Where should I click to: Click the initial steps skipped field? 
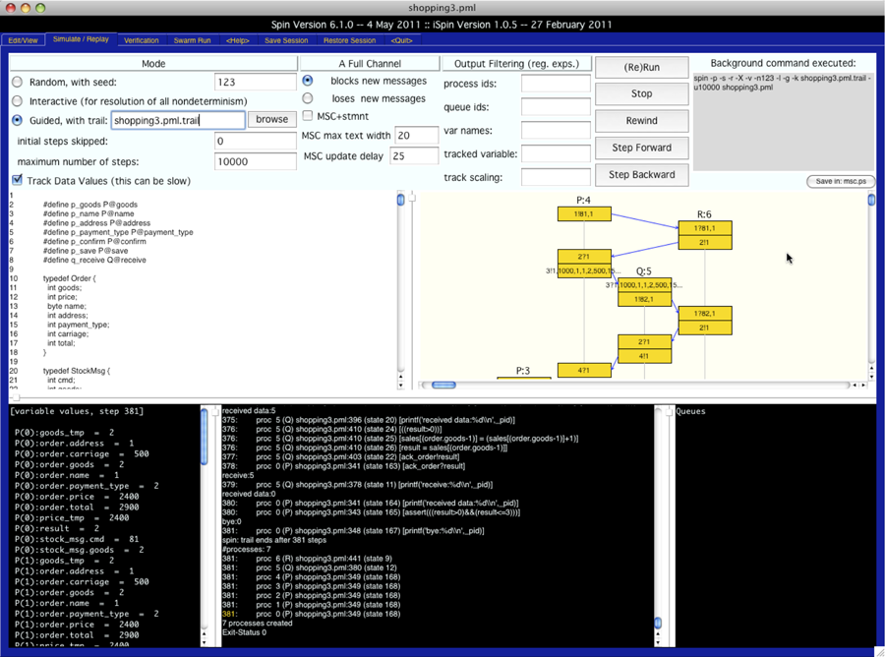point(255,141)
